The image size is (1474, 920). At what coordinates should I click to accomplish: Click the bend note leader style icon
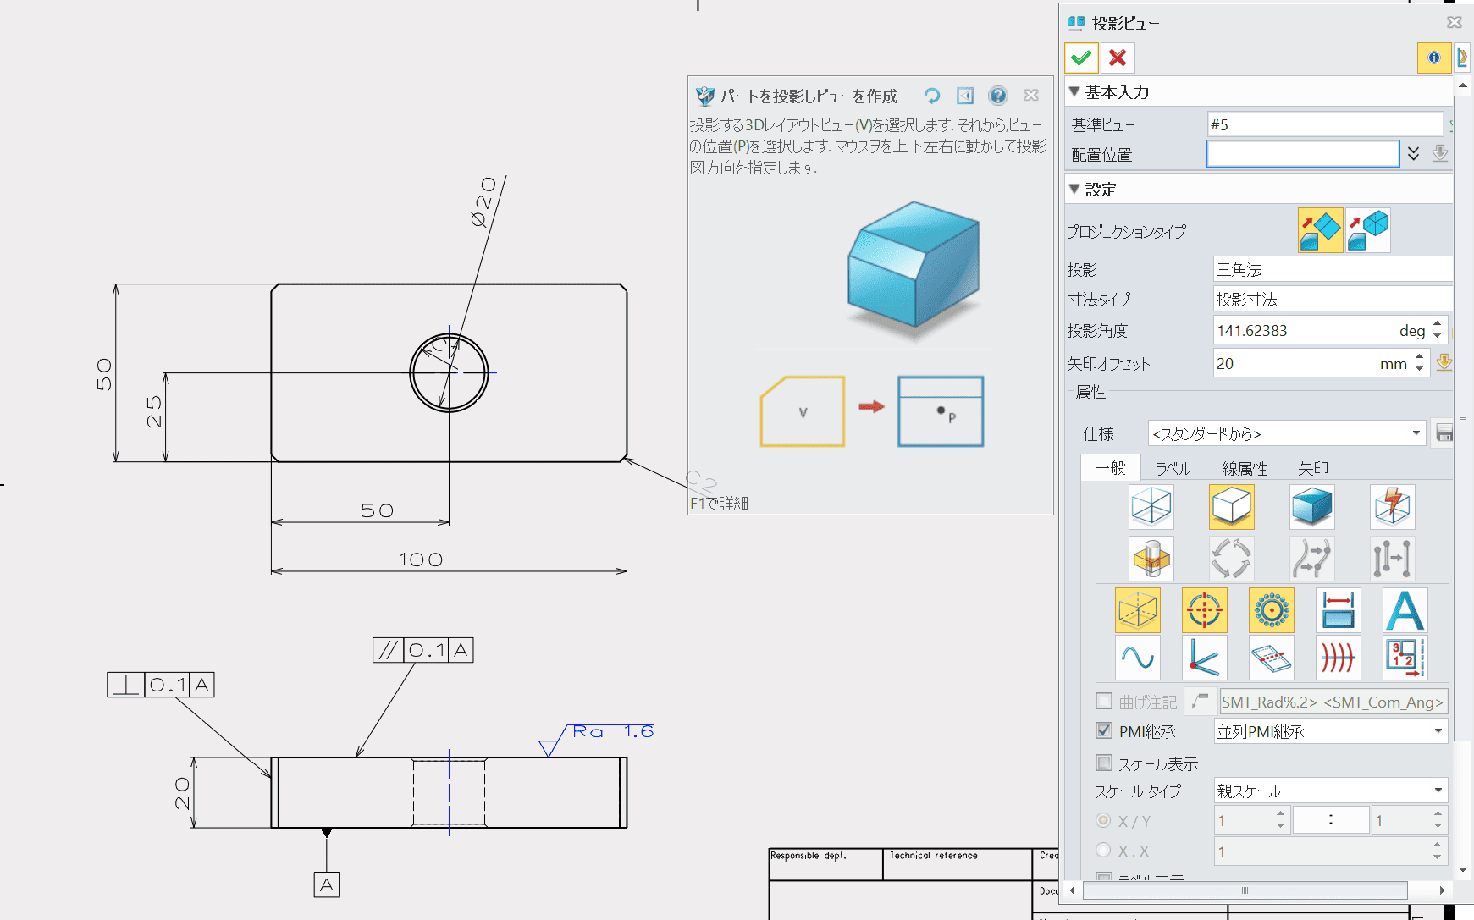[1199, 701]
